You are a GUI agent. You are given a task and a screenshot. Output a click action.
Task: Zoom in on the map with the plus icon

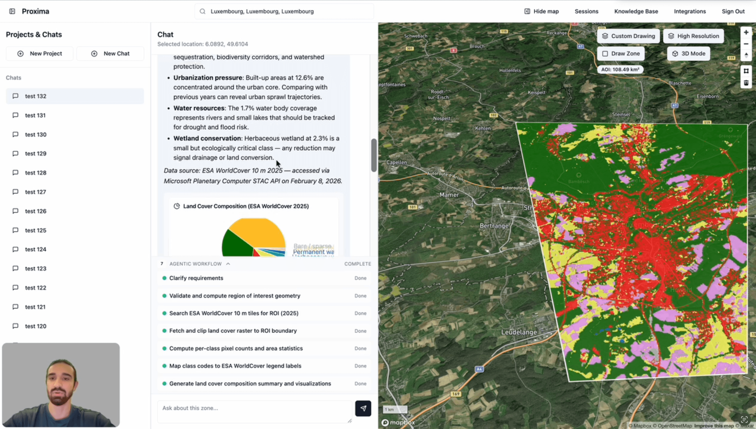[746, 32]
